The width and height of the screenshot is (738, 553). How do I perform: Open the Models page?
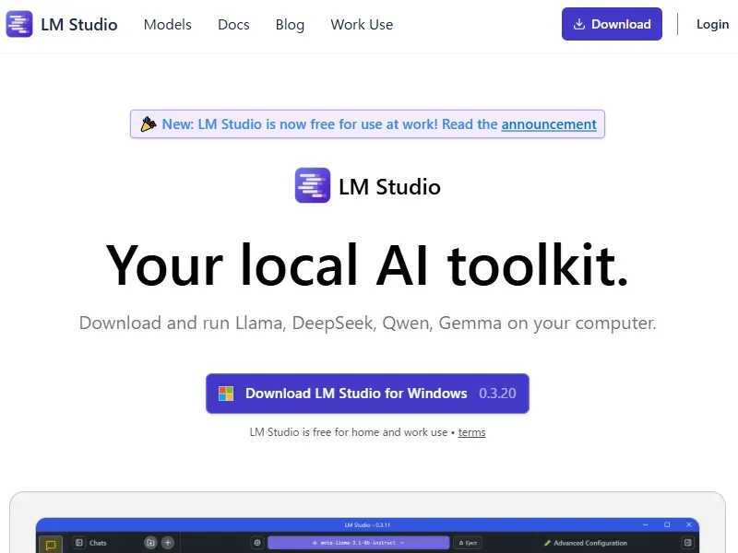point(167,25)
